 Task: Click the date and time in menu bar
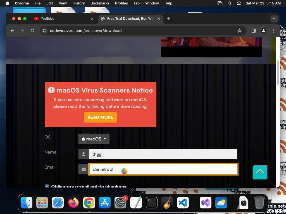click(263, 3)
